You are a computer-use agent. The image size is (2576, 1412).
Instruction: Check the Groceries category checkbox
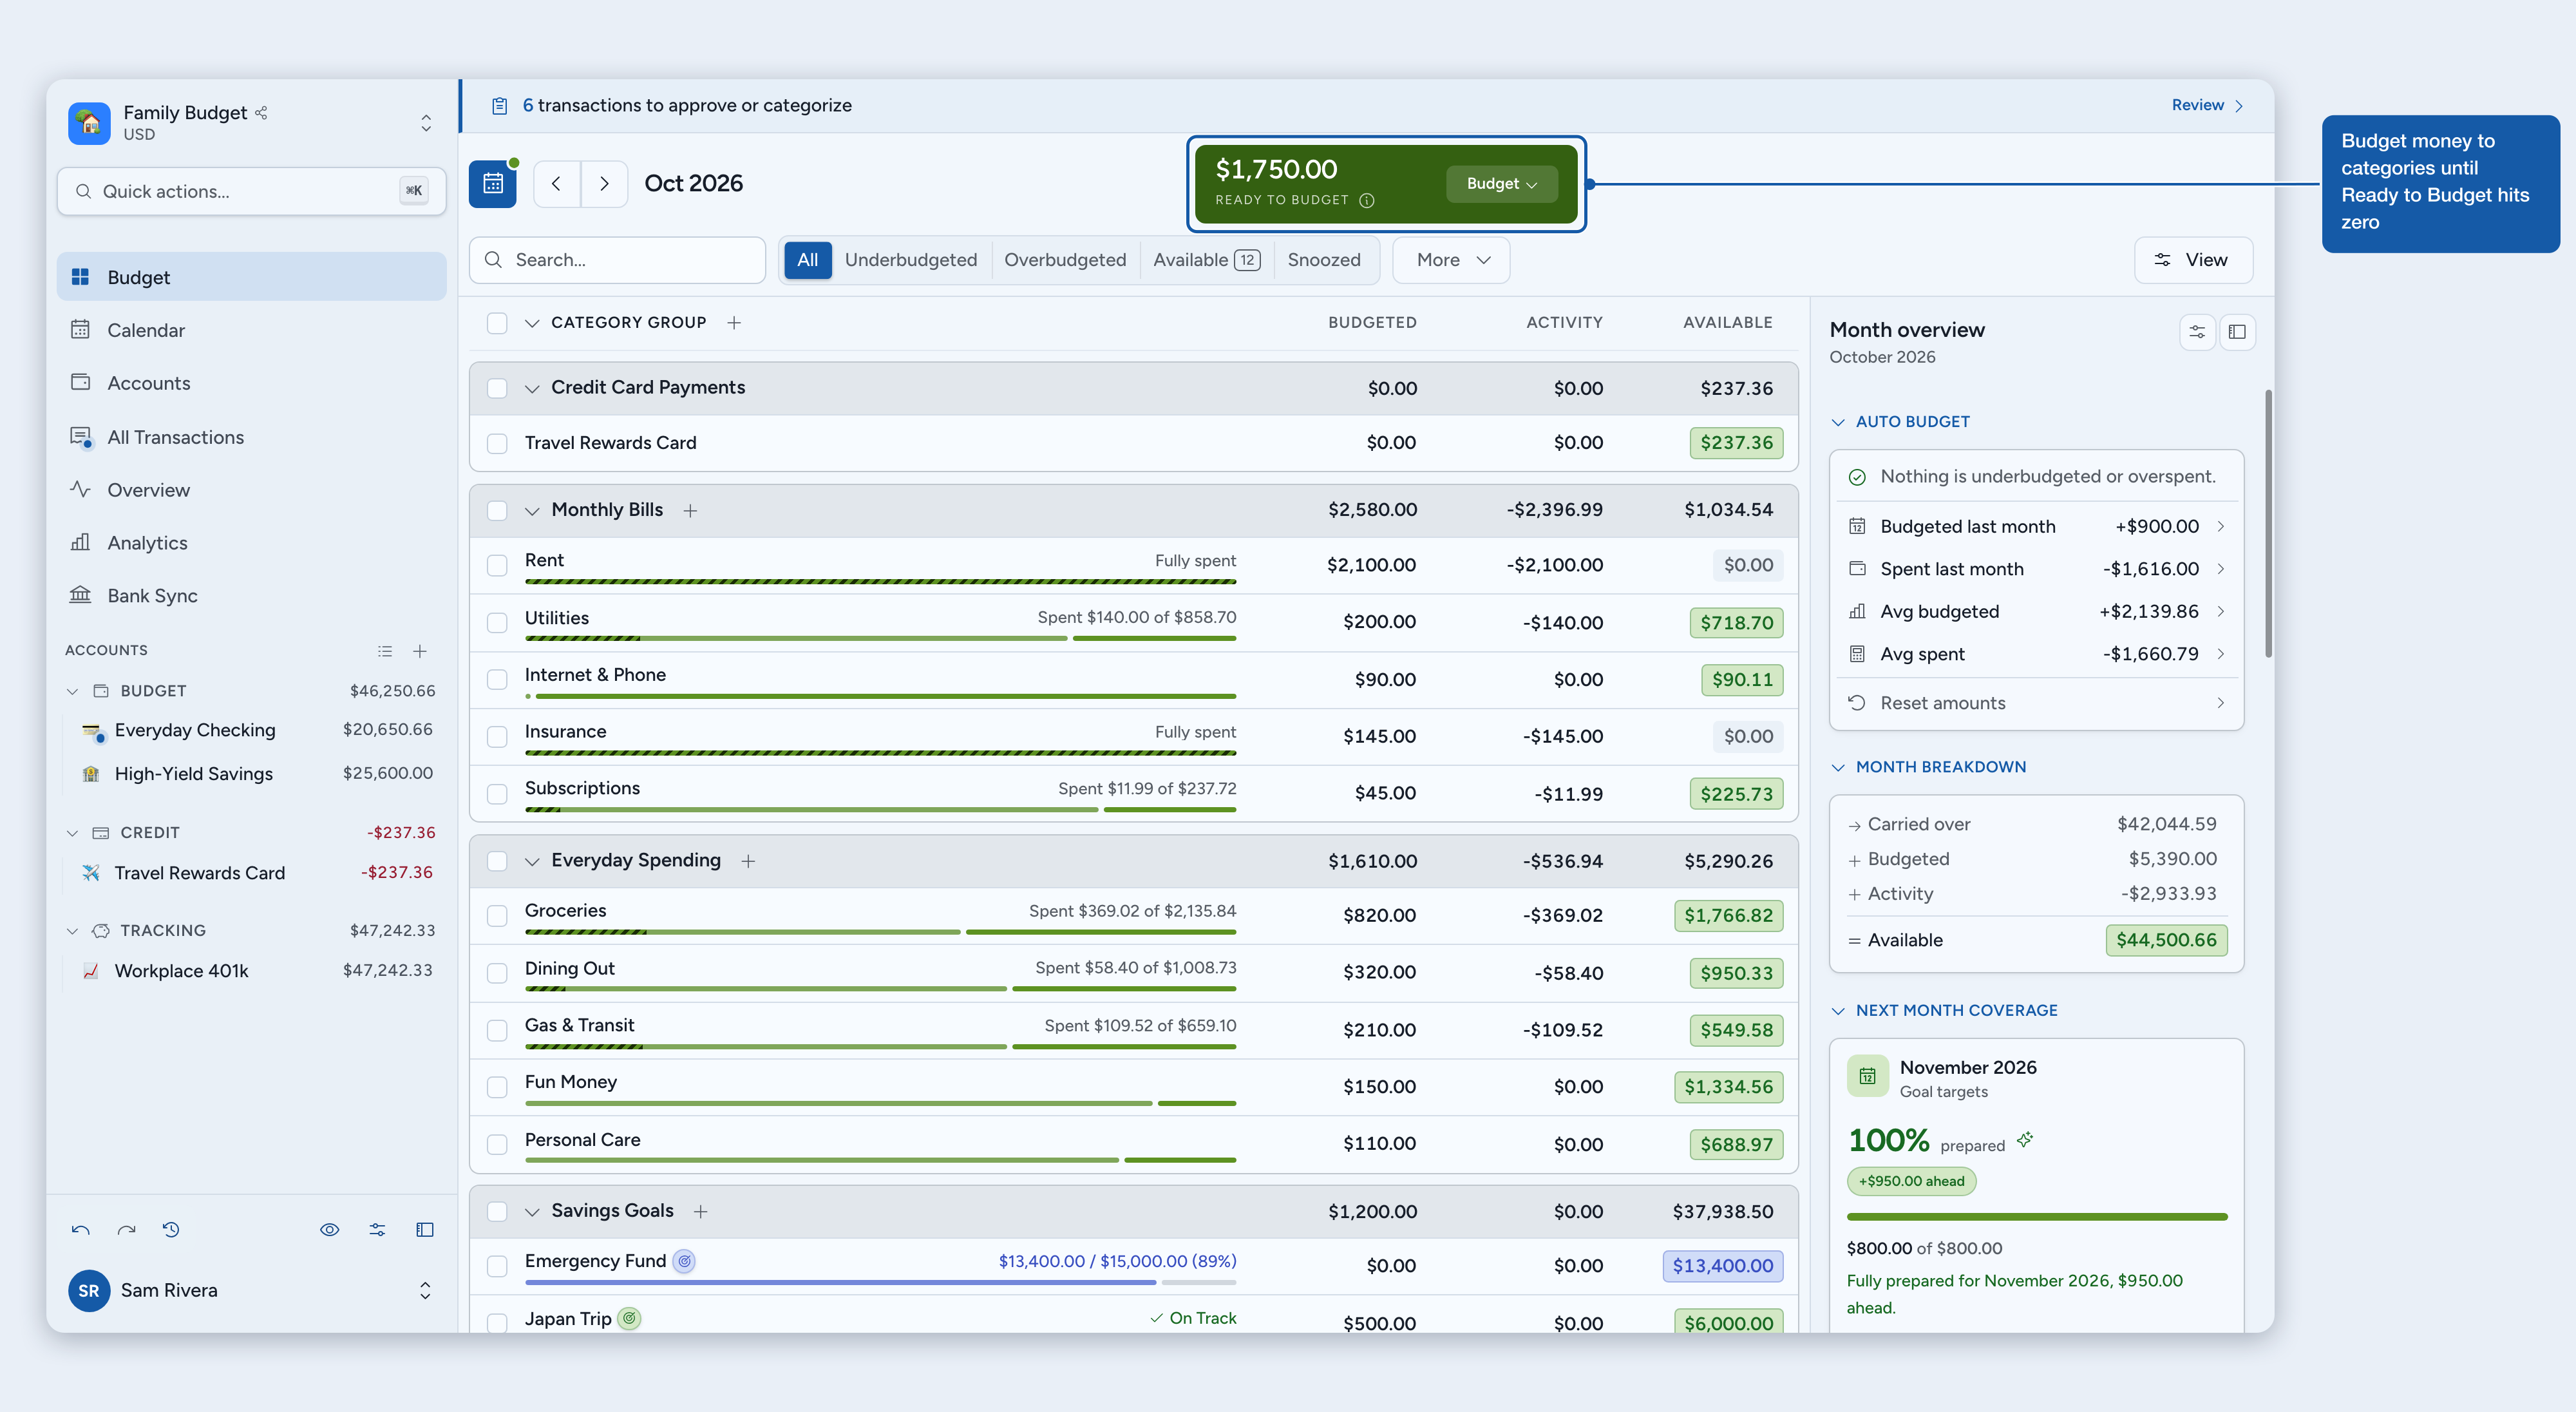pyautogui.click(x=497, y=915)
